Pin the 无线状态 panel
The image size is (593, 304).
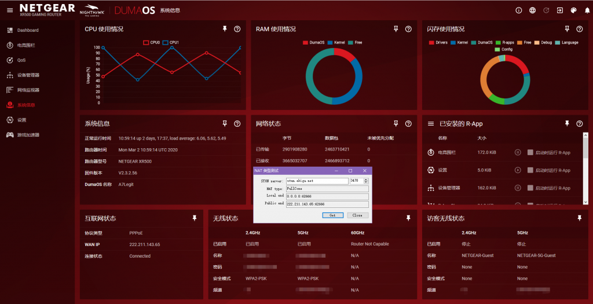pyautogui.click(x=408, y=218)
